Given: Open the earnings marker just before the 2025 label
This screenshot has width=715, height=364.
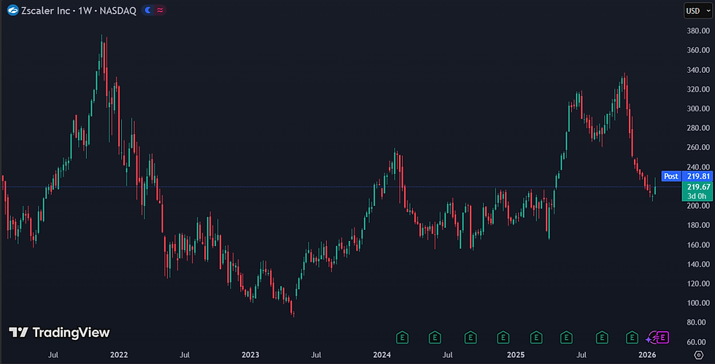Looking at the screenshot, I should (x=503, y=337).
